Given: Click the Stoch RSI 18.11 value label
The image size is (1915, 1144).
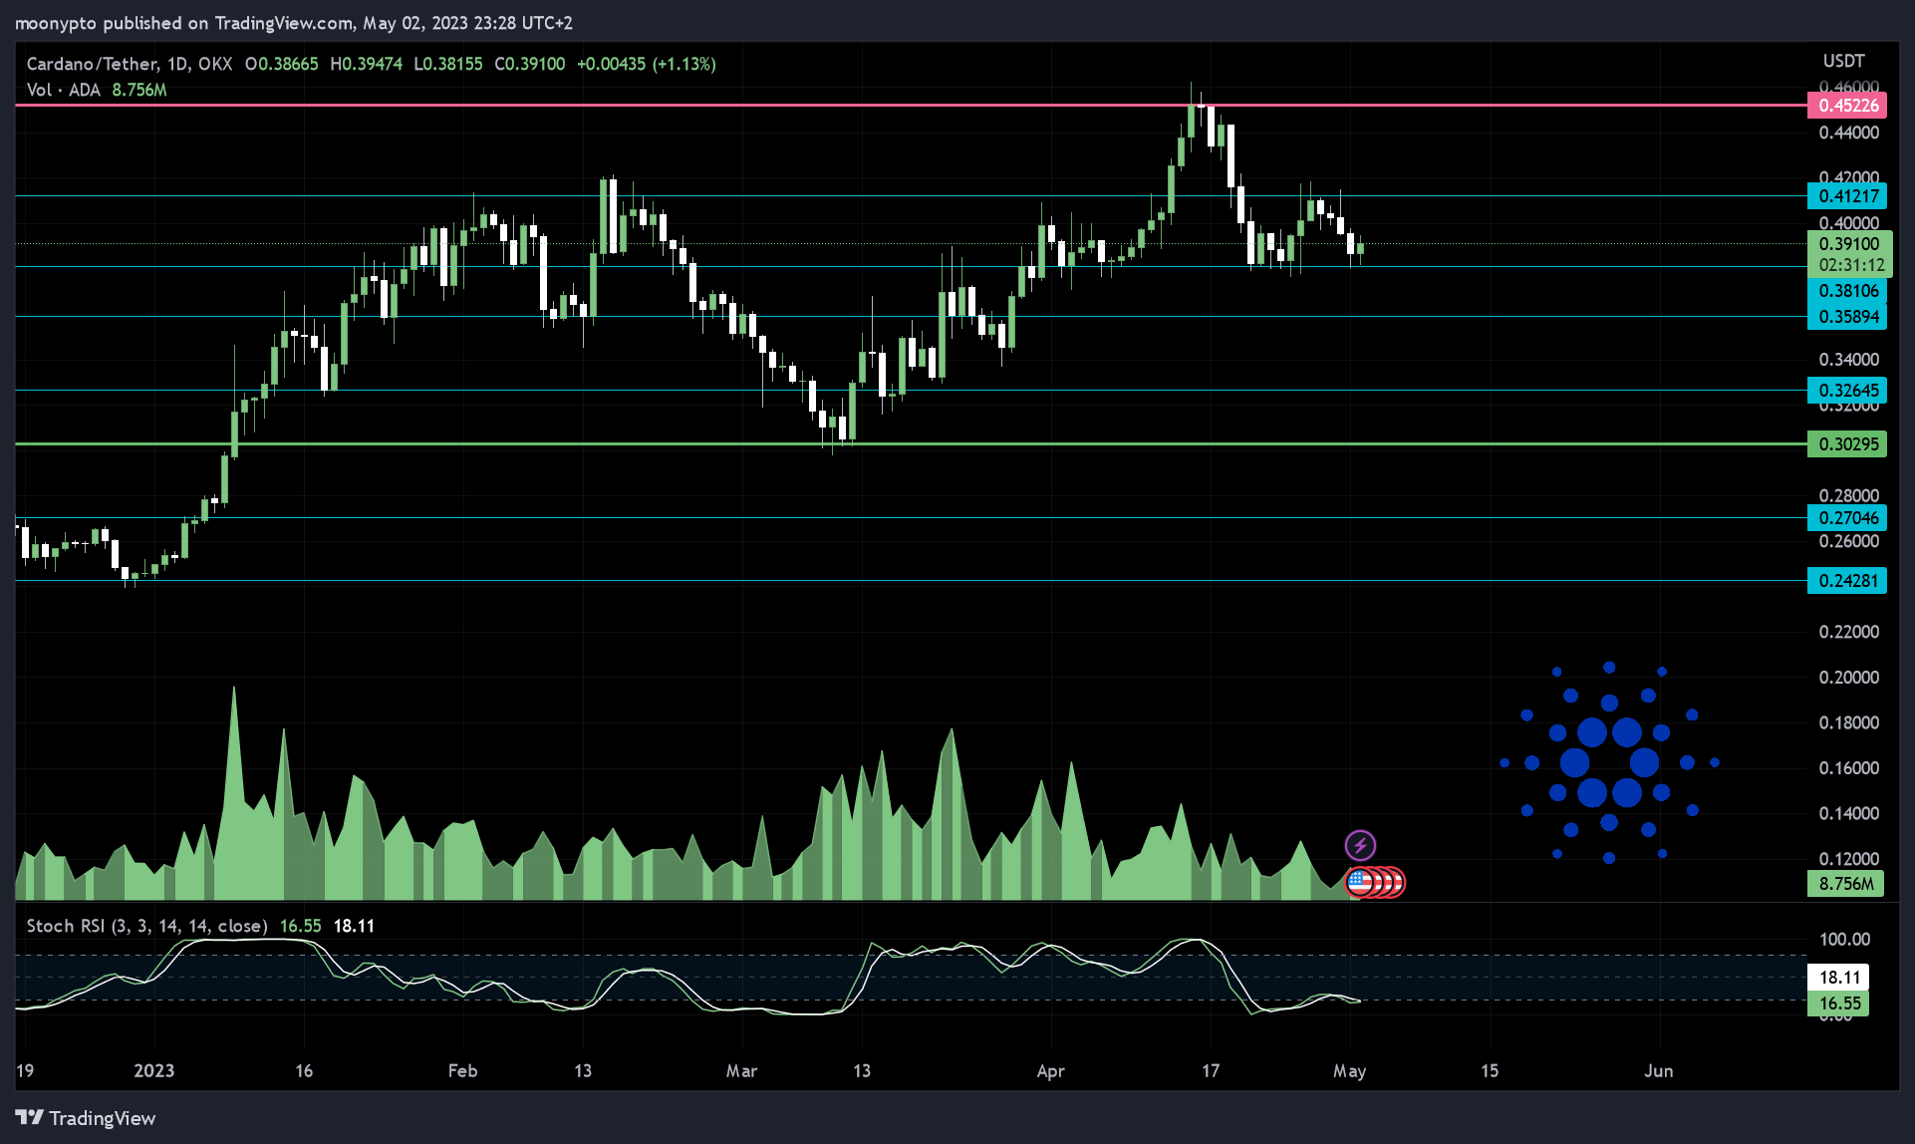Looking at the screenshot, I should [1838, 978].
